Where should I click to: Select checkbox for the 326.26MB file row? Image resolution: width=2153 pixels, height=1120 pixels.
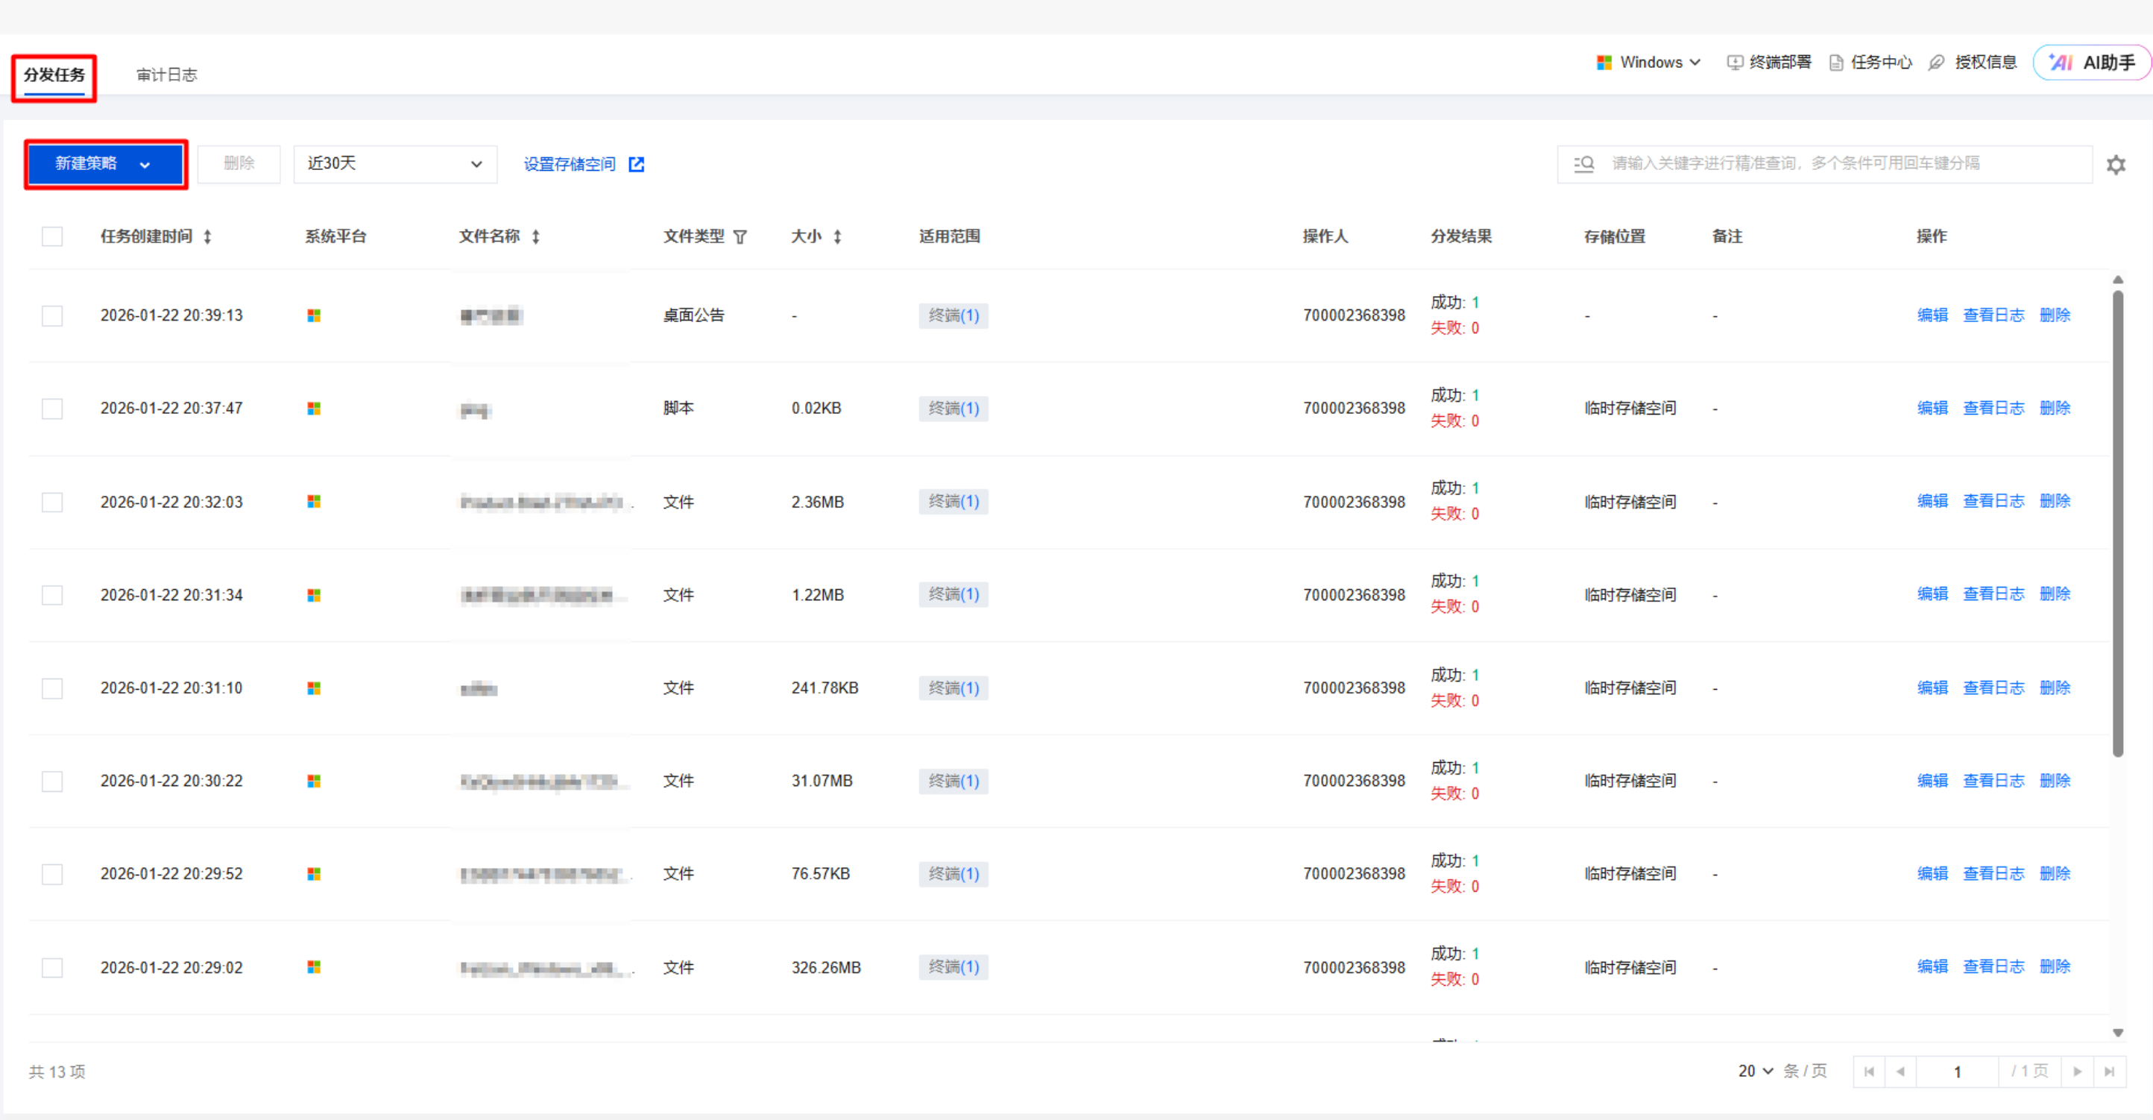point(53,968)
